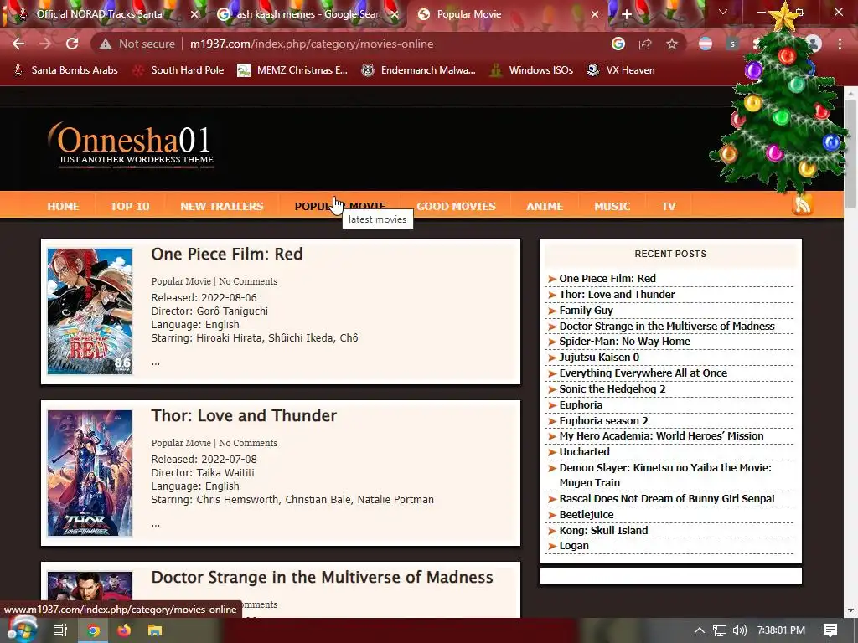
Task: Open Sonic the Hedgehog 2 recent post
Action: click(612, 388)
